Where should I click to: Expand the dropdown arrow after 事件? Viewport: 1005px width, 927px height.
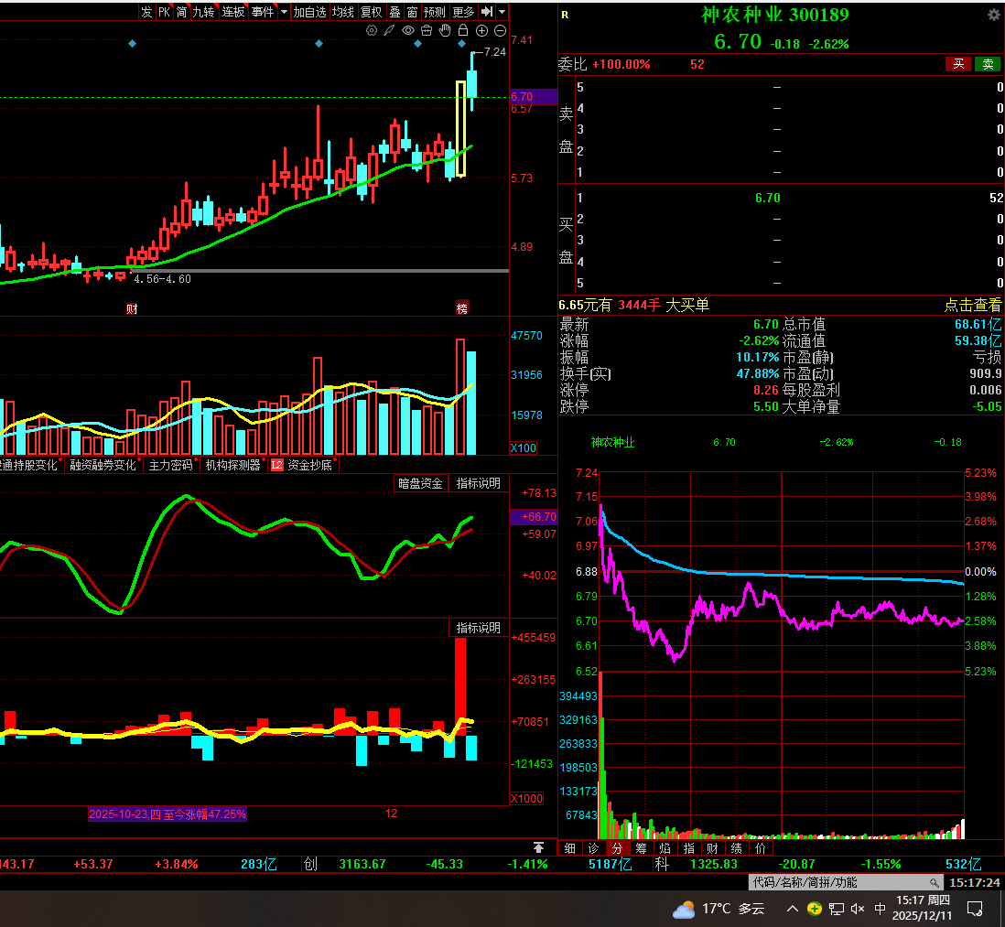click(x=284, y=12)
